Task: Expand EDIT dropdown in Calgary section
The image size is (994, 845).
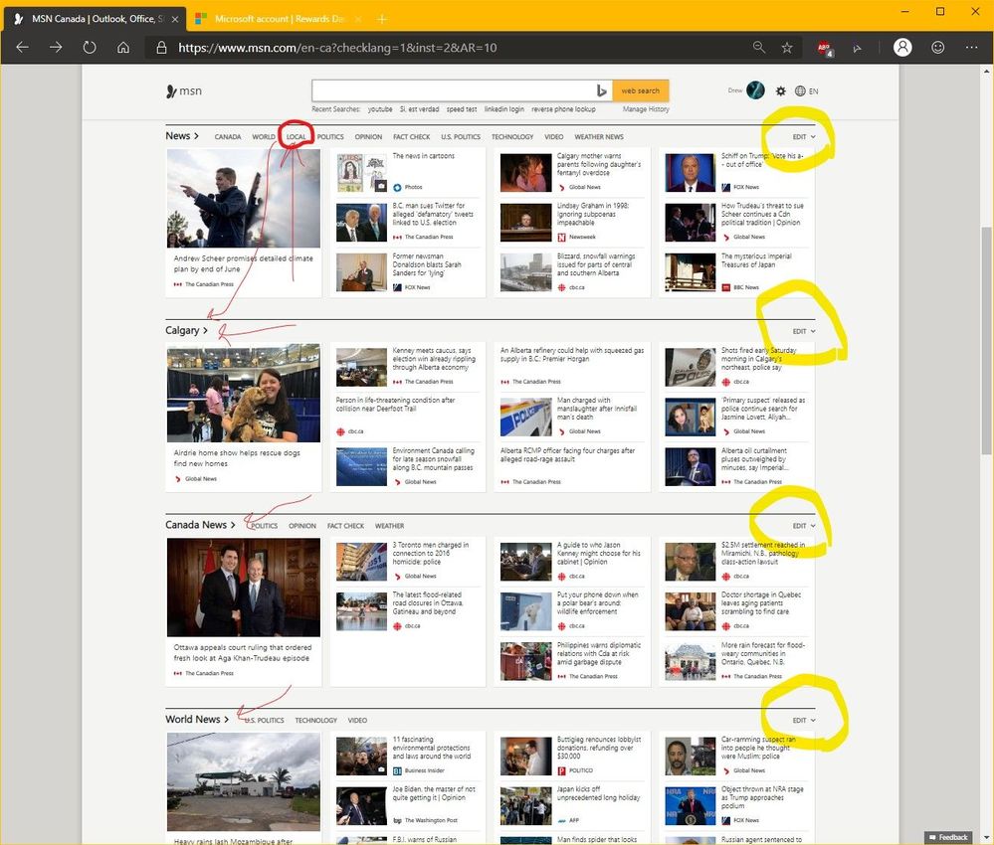Action: coord(804,331)
